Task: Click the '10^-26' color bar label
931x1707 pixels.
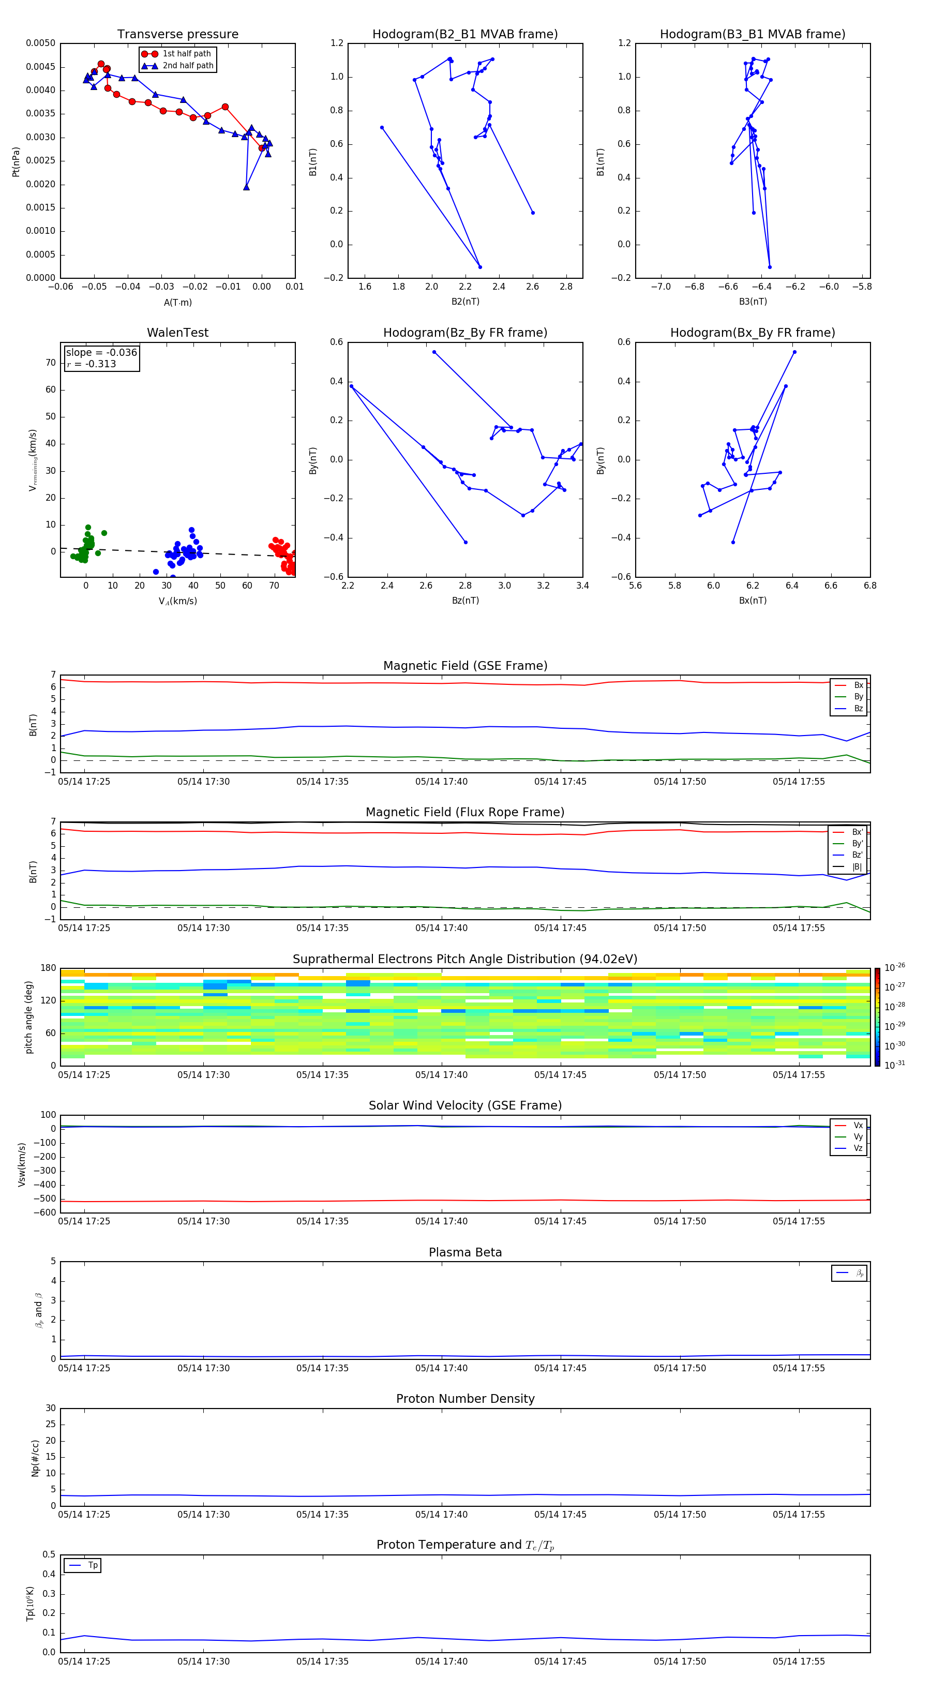Action: 895,967
